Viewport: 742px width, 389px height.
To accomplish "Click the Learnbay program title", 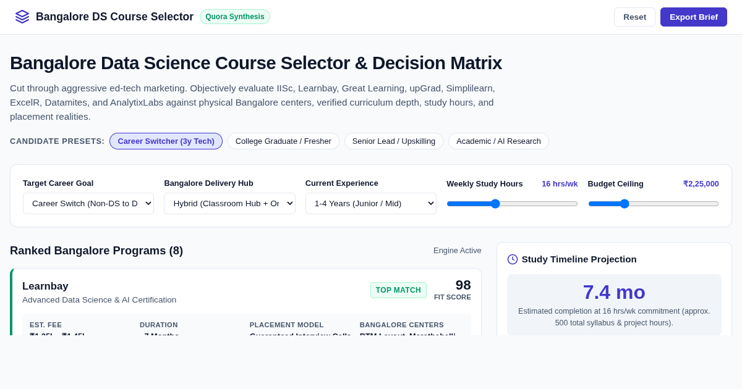I will tap(45, 286).
